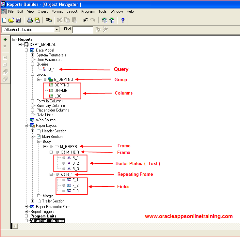The width and height of the screenshot is (240, 237).
Task: Open the Tools menu
Action: point(103,11)
